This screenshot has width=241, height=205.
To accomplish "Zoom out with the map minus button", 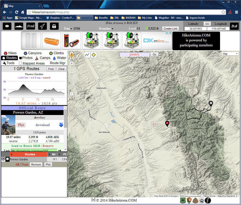I will tap(72, 94).
